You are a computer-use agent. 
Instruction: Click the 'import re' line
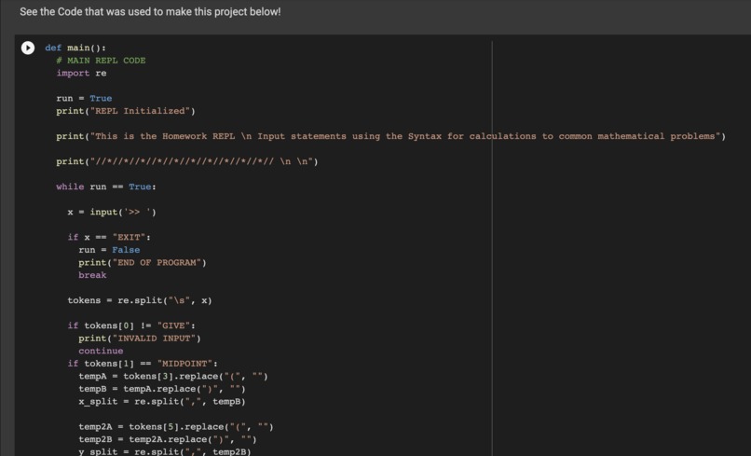[x=81, y=73]
